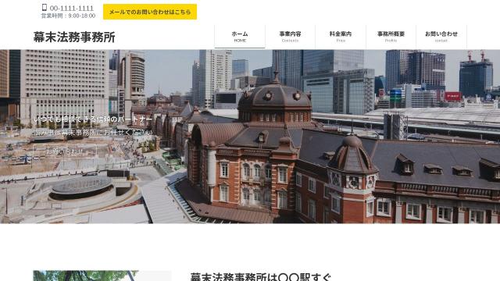Click the HOME sublabel under ホーム
Image resolution: width=500 pixels, height=281 pixels.
point(240,41)
